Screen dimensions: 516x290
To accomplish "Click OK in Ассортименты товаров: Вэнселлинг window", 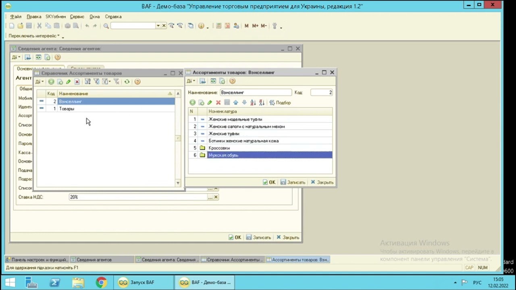I will point(269,182).
